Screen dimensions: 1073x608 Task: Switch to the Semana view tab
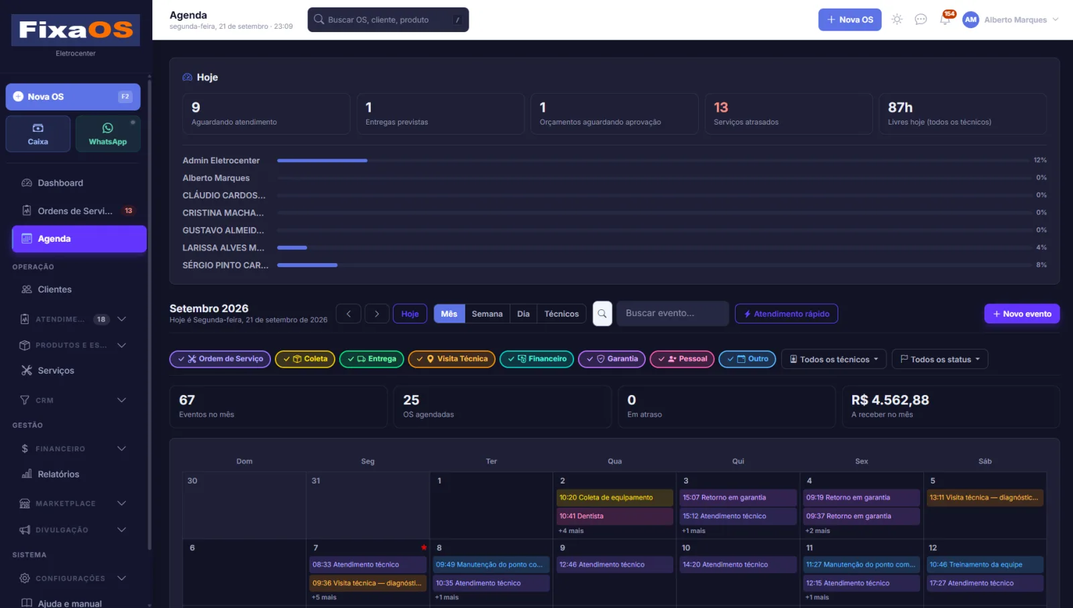pyautogui.click(x=487, y=314)
